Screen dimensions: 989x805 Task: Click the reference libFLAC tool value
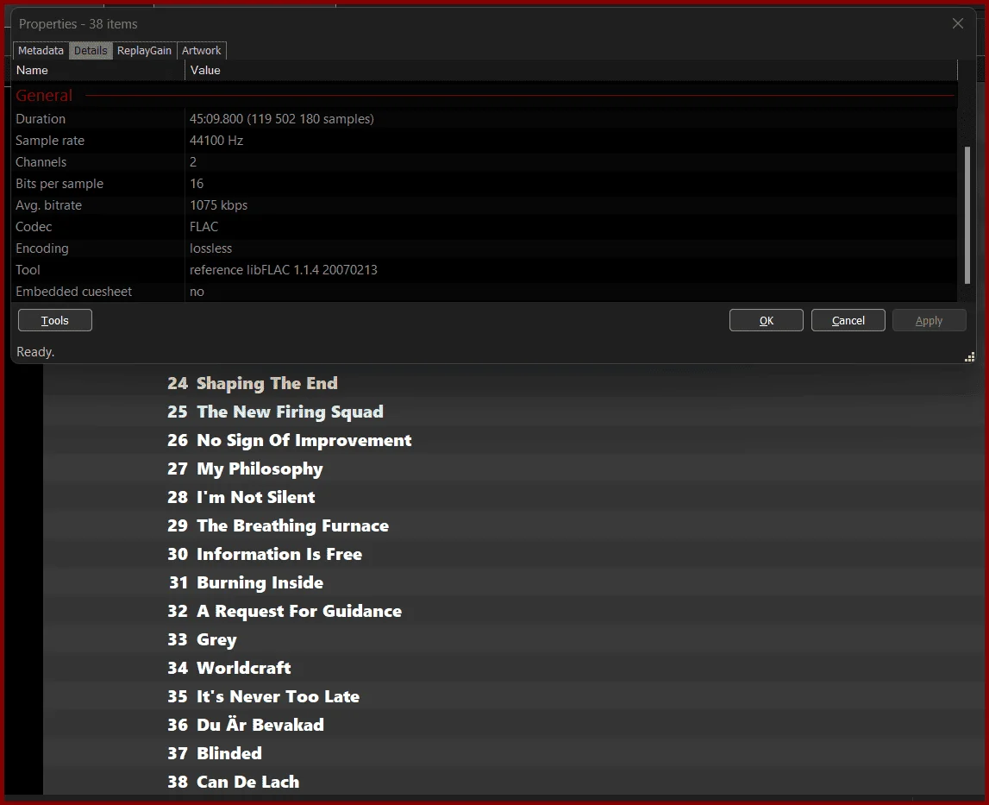click(283, 269)
